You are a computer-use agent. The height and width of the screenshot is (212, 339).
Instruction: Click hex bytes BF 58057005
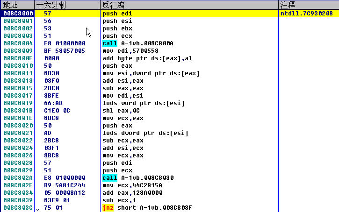(x=65, y=51)
